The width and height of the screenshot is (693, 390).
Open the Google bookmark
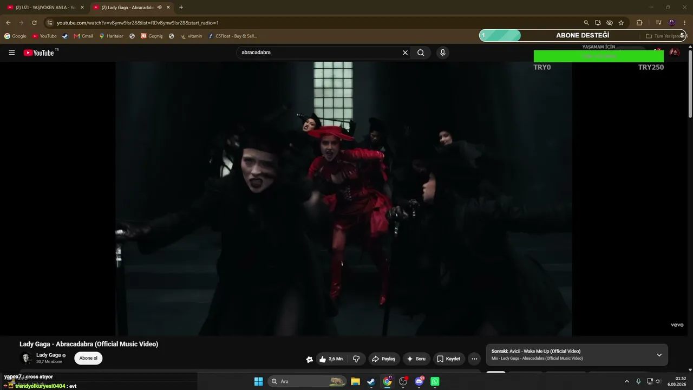(15, 36)
